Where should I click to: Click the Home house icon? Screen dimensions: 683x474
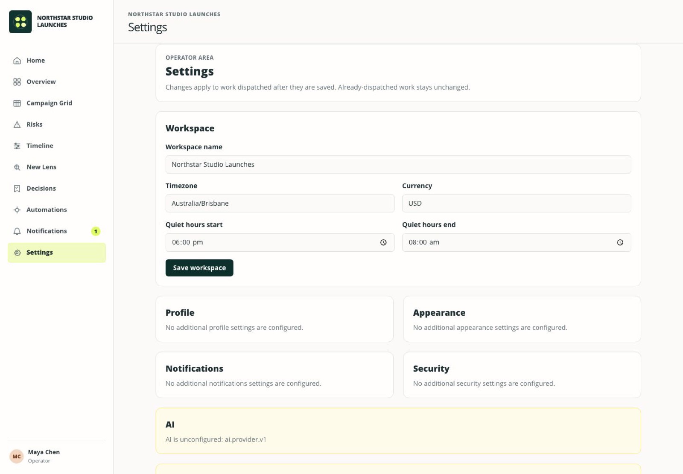click(x=17, y=61)
